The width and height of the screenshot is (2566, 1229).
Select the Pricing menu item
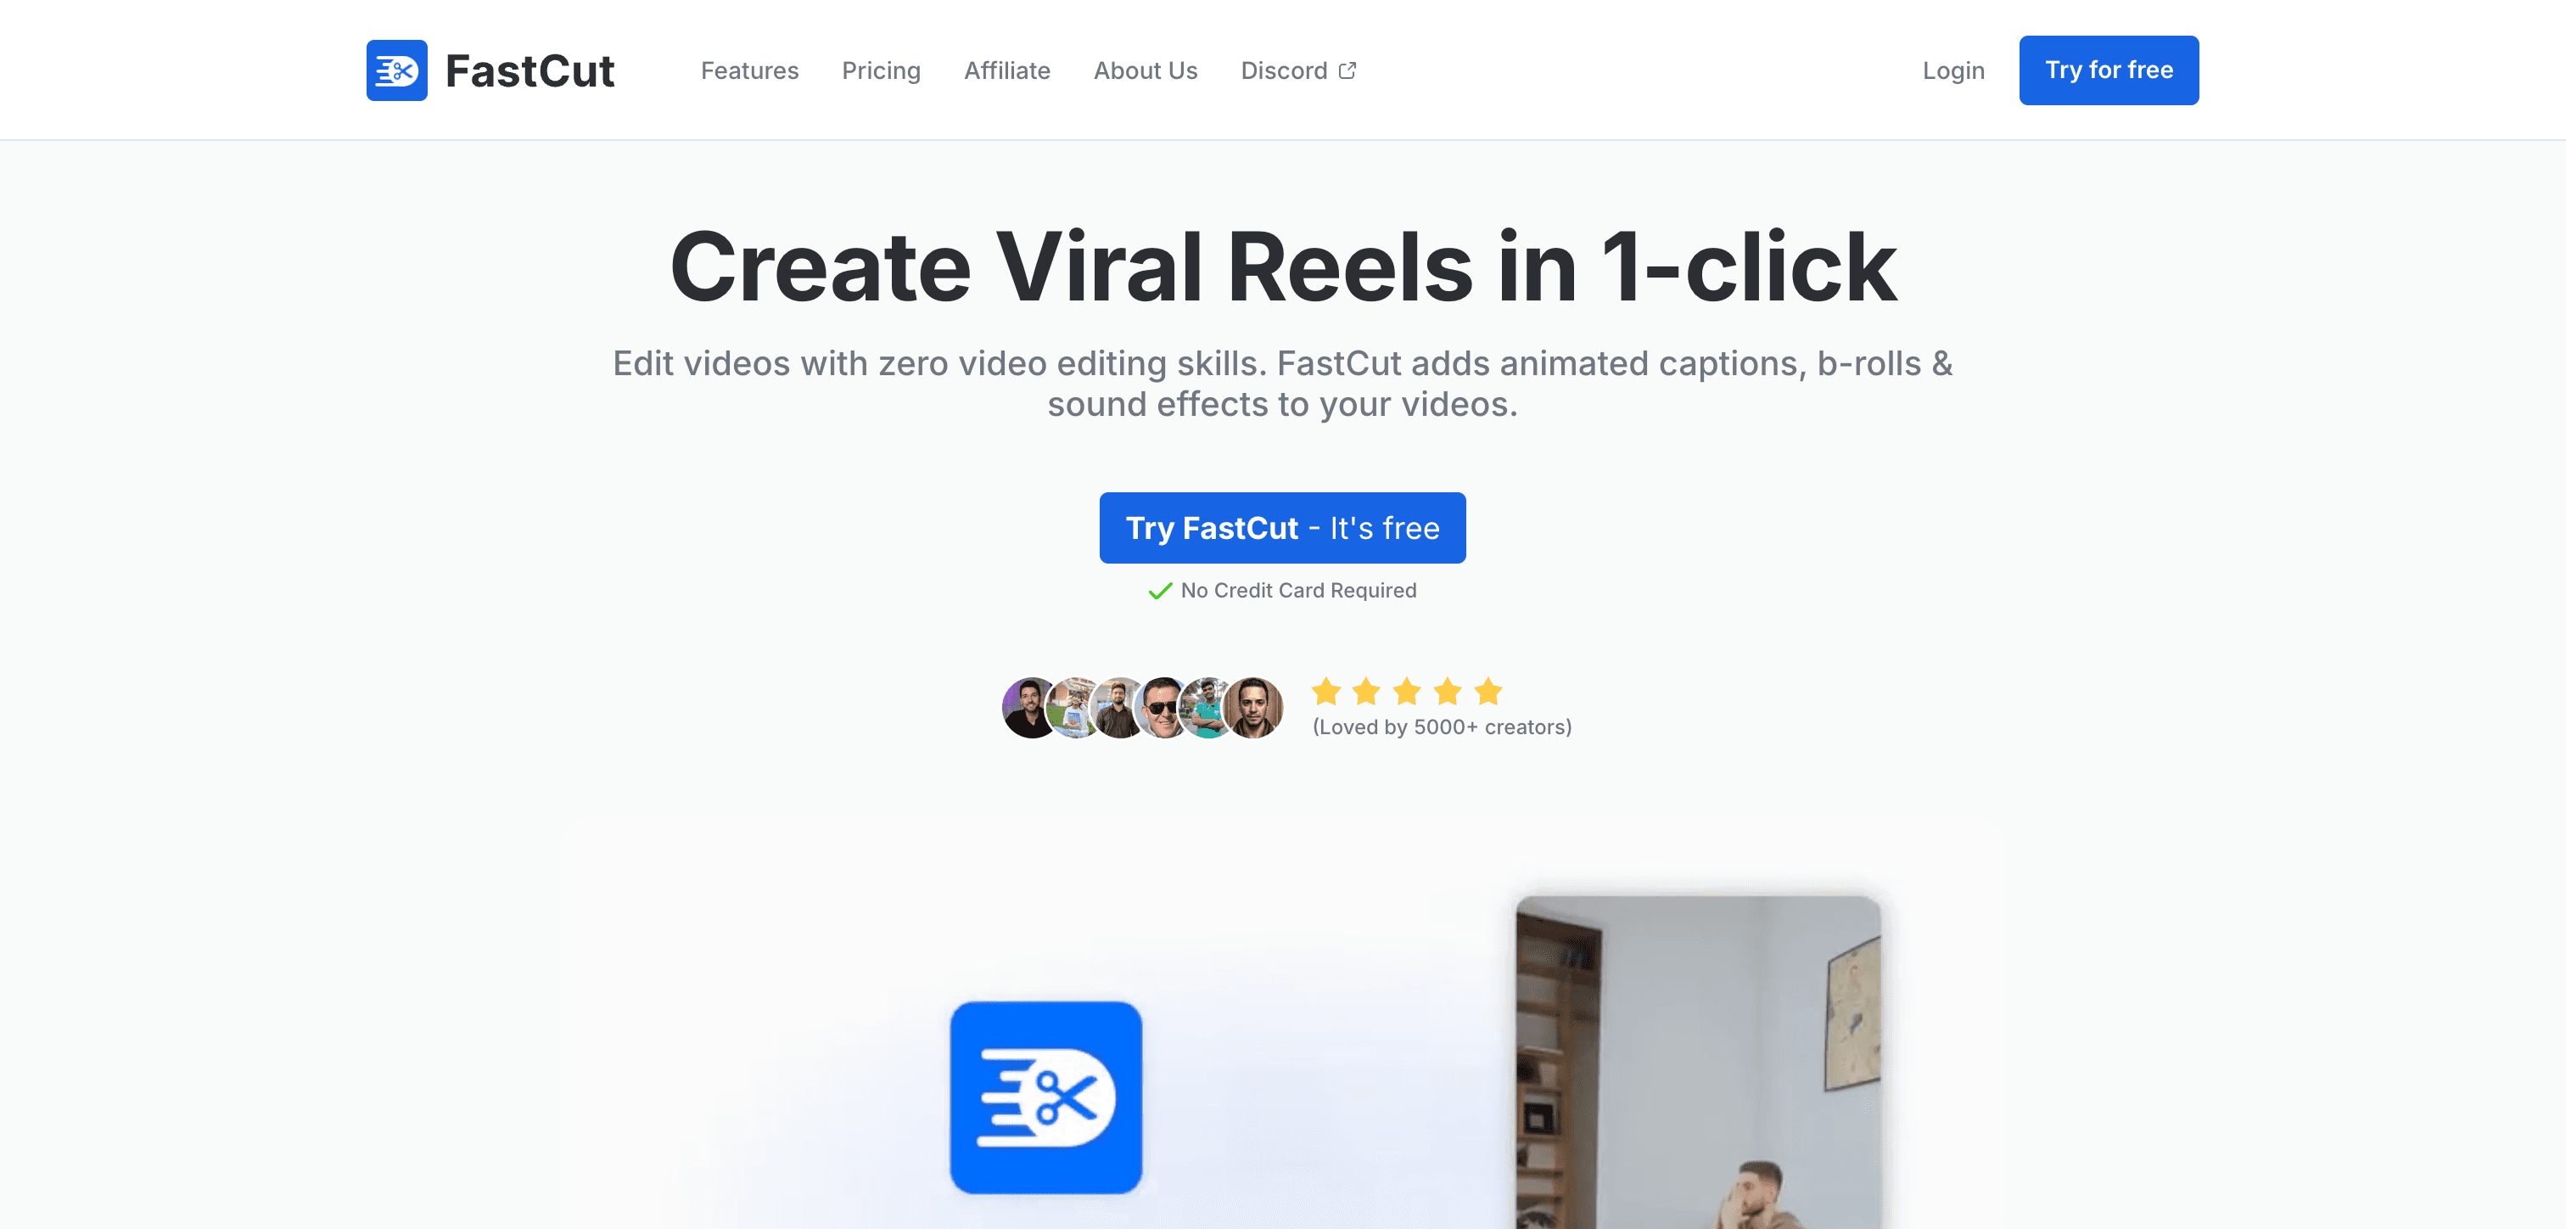coord(881,70)
